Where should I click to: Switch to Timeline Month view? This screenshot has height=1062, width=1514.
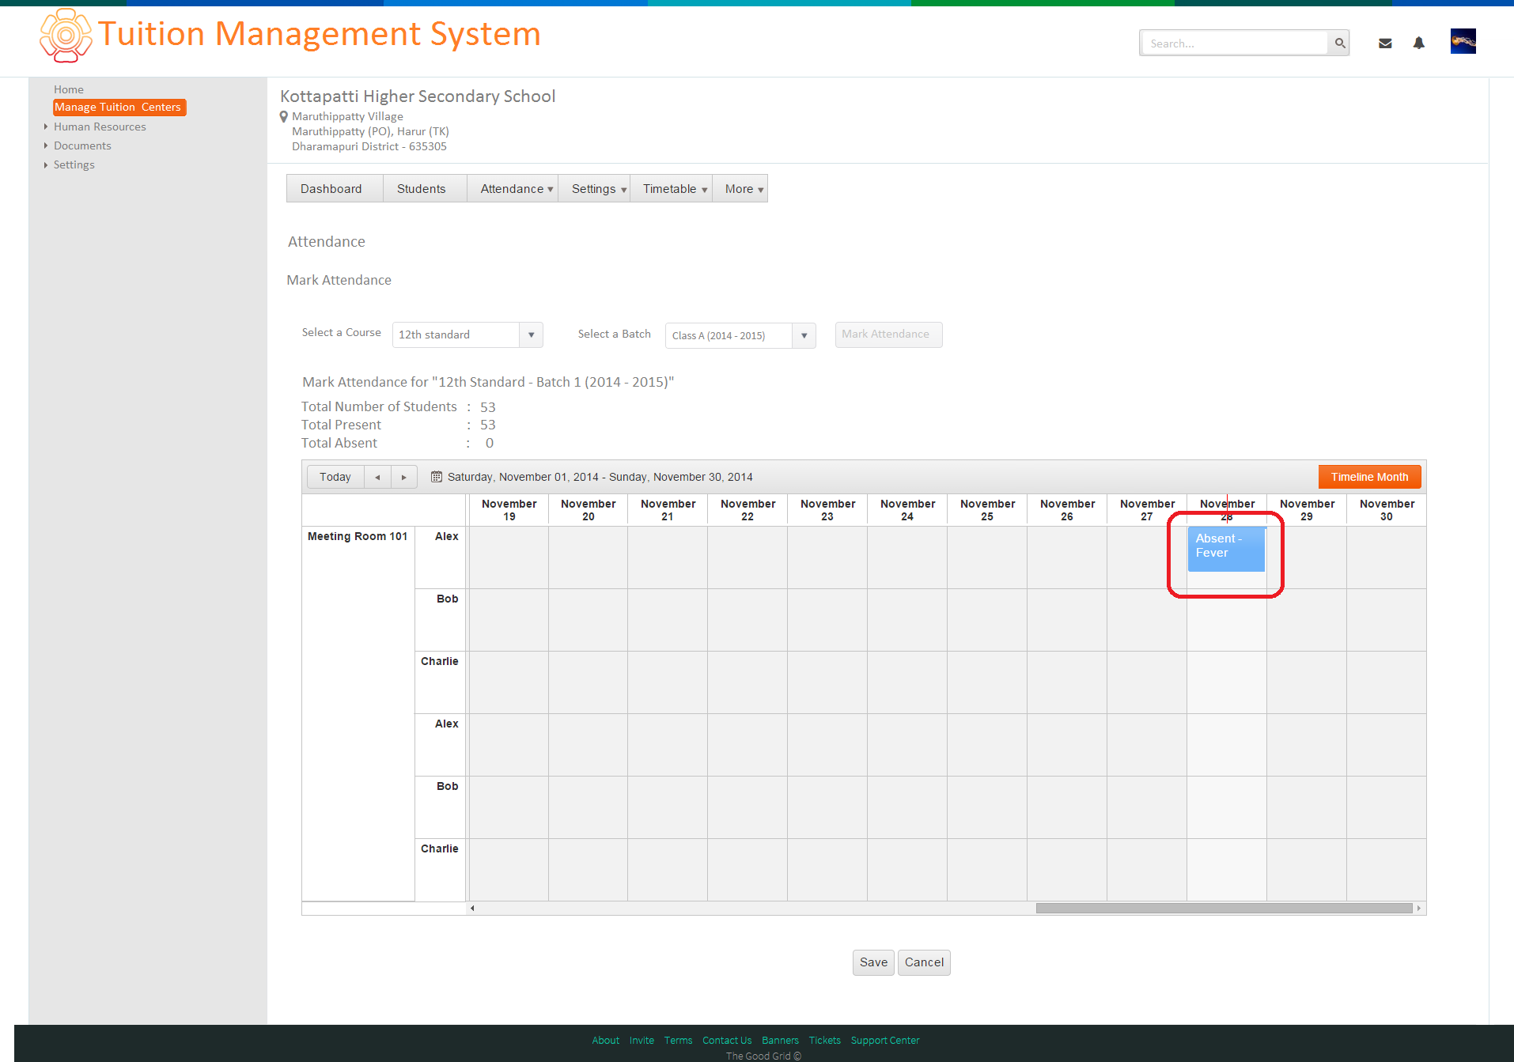[1369, 477]
